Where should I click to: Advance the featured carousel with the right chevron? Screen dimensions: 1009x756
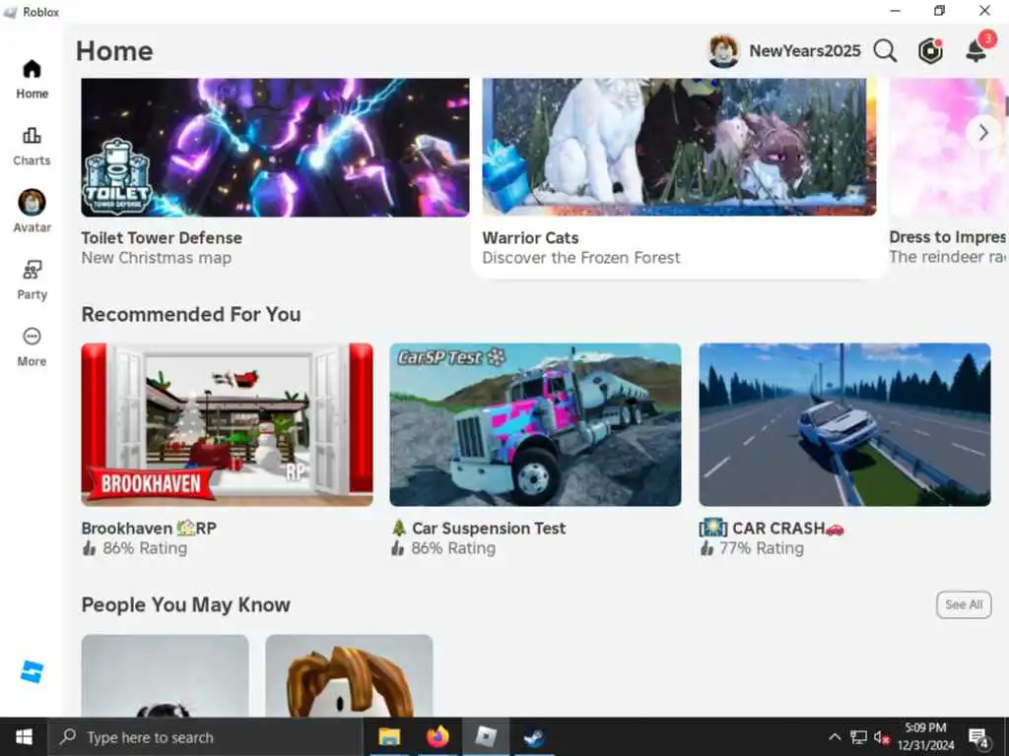coord(983,133)
